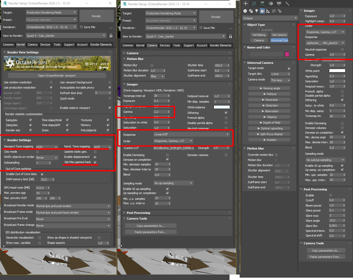The image size is (353, 280).
Task: Select the Shapes category icon
Action: tap(251, 11)
